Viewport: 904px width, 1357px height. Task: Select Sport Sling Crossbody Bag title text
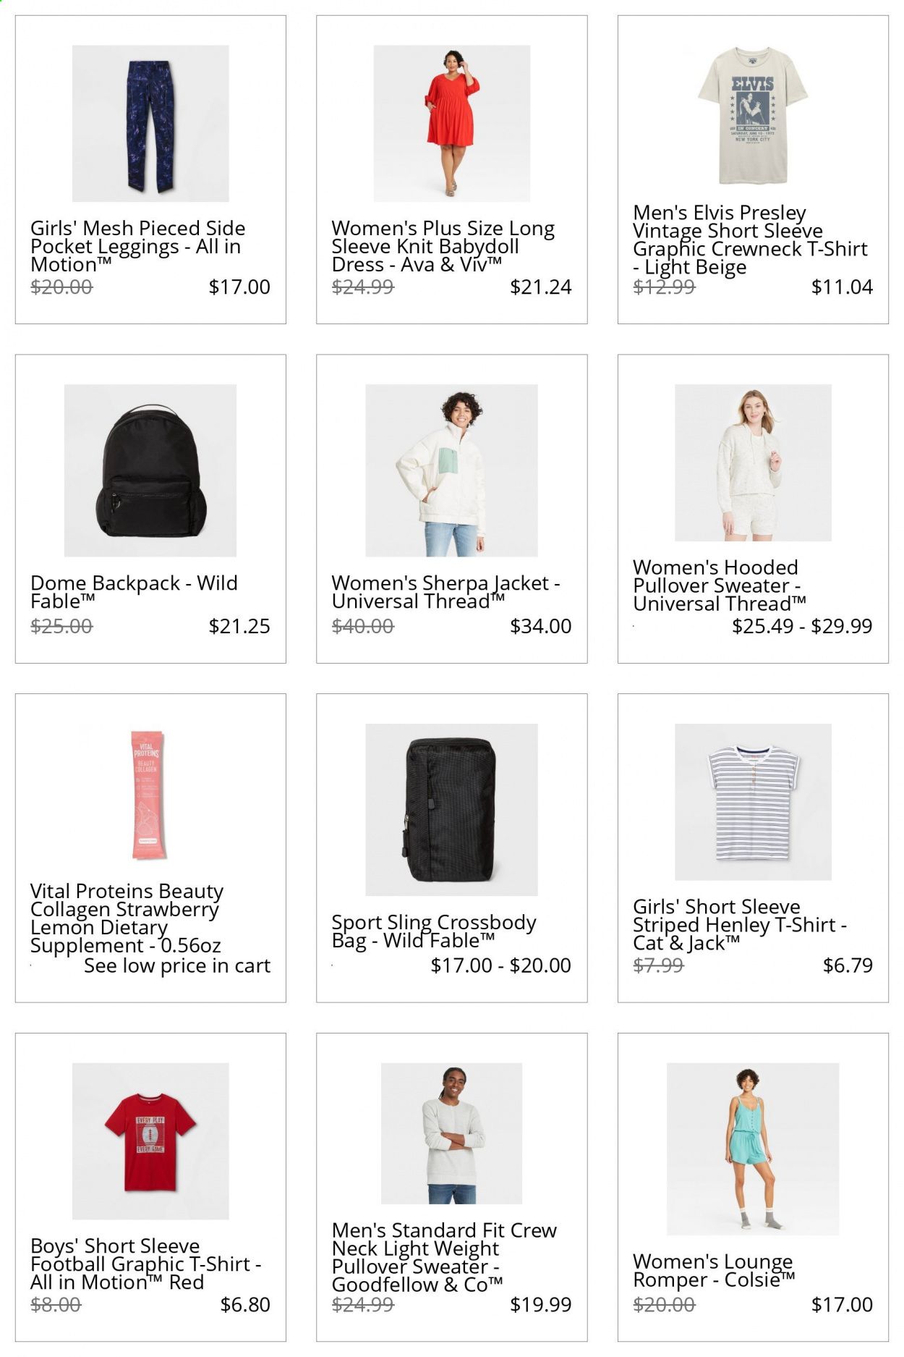[x=434, y=931]
